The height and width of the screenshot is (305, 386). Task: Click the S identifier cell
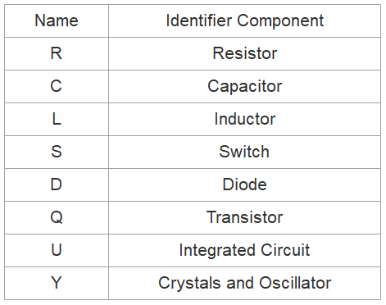(57, 152)
